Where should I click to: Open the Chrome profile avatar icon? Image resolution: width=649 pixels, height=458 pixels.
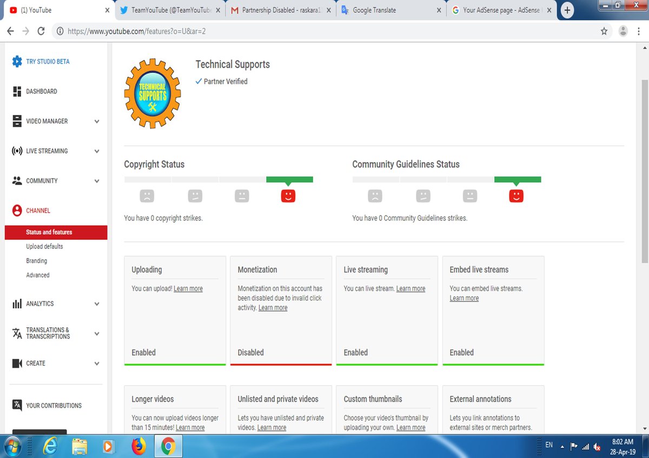(x=623, y=31)
